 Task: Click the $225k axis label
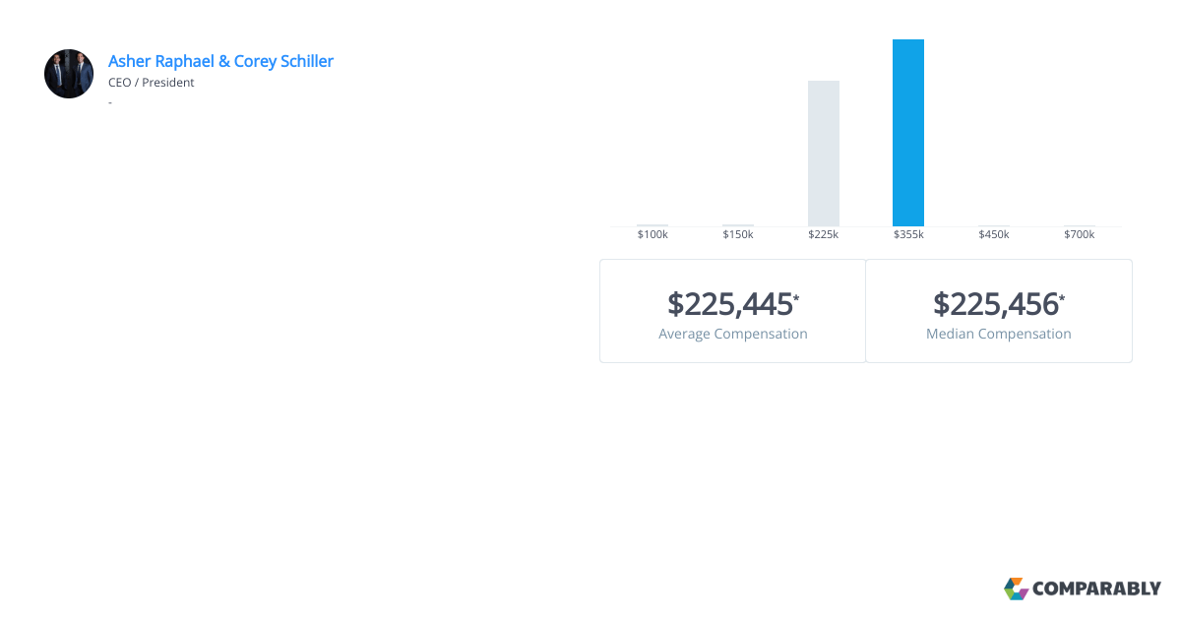coord(824,234)
